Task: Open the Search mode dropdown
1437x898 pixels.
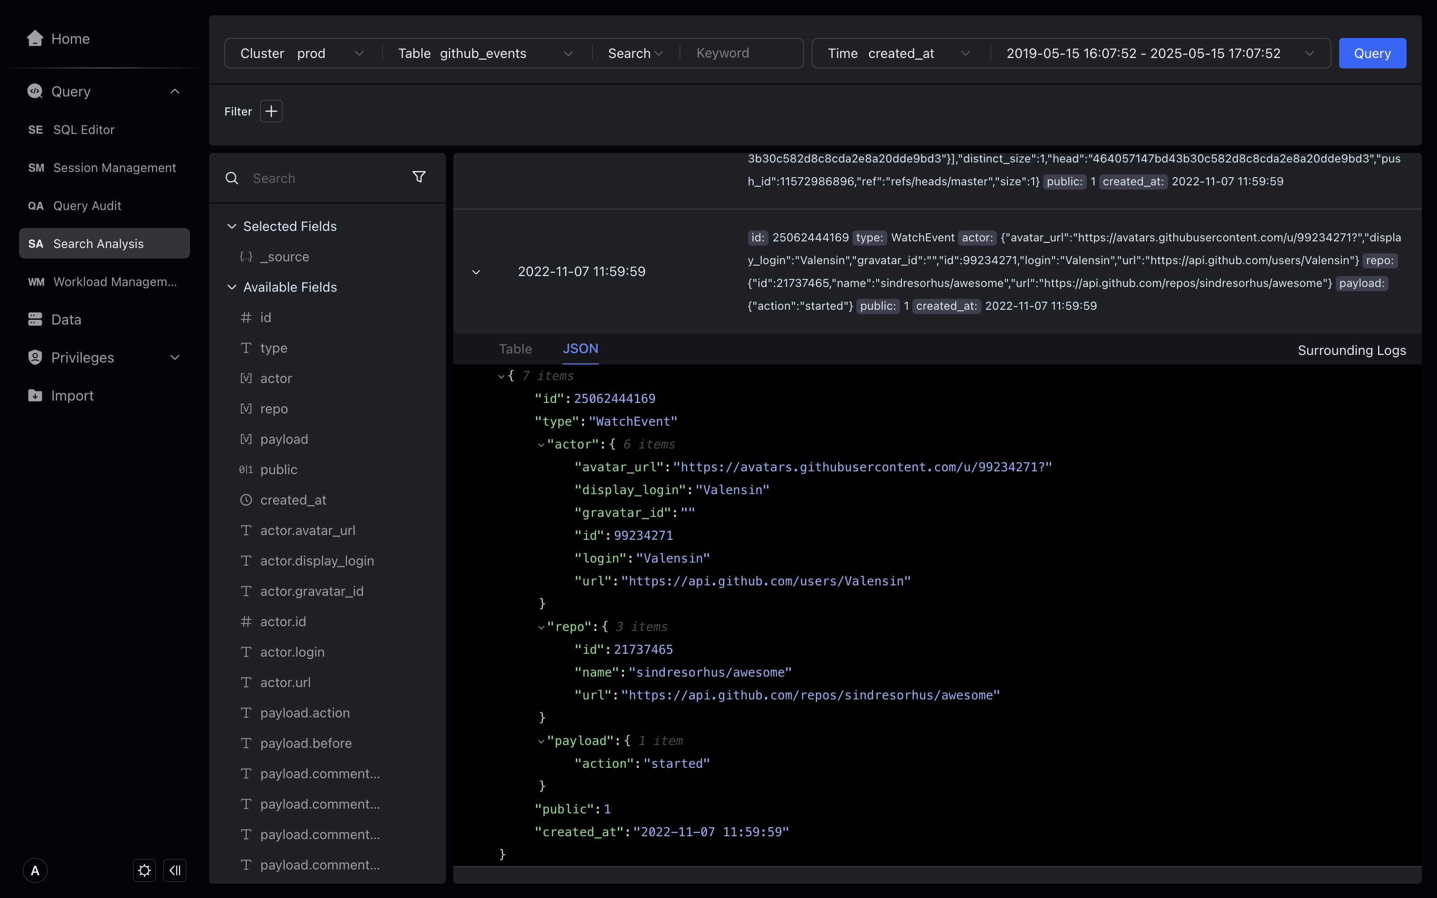Action: [x=635, y=53]
